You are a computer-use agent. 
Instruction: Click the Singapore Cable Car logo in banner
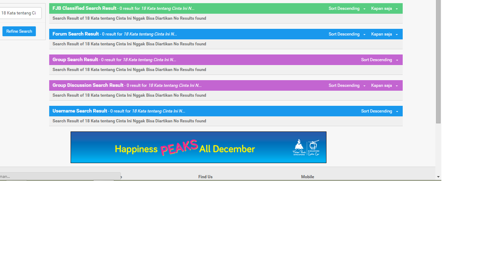point(313,148)
